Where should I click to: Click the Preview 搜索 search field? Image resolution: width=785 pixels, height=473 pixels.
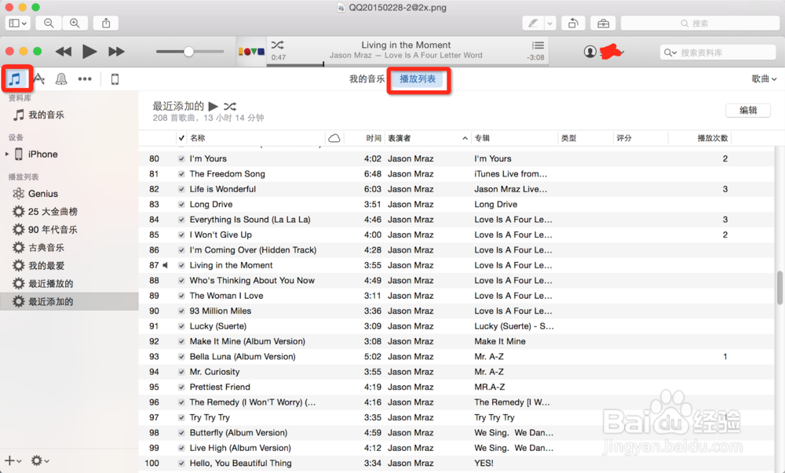pos(700,23)
